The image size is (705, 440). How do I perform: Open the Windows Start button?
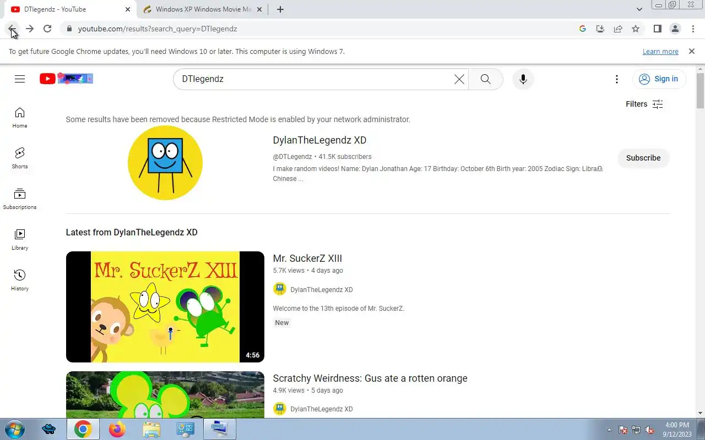click(14, 429)
